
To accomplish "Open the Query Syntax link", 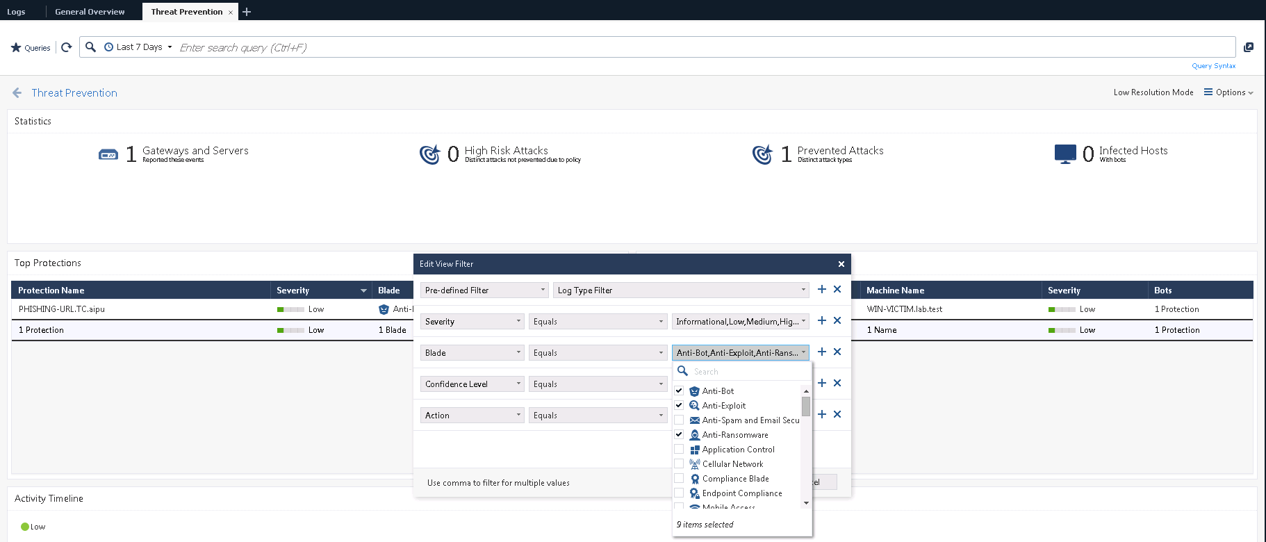I will click(x=1213, y=66).
